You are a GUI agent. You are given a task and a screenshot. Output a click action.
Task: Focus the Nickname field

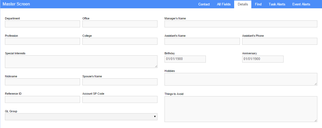point(42,82)
